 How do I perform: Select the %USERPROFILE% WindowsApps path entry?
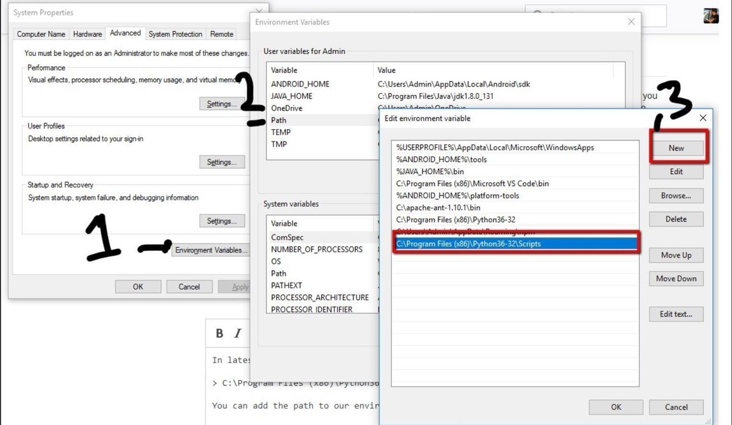click(515, 147)
